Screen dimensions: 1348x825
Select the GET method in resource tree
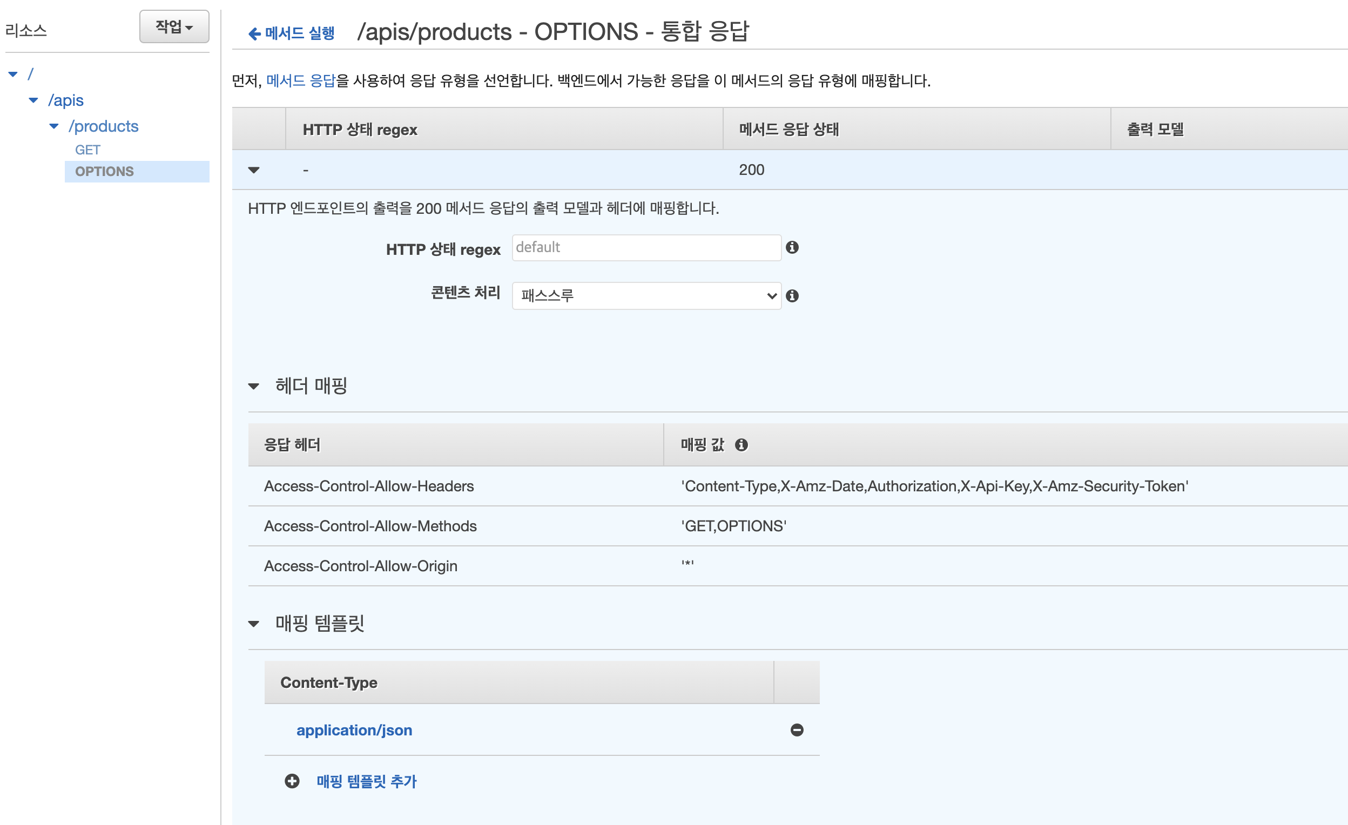(x=87, y=150)
